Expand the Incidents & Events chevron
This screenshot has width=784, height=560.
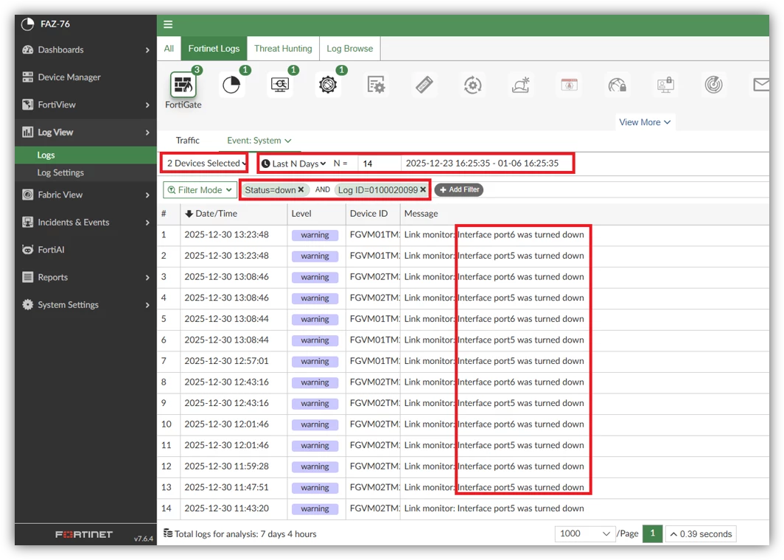(147, 223)
